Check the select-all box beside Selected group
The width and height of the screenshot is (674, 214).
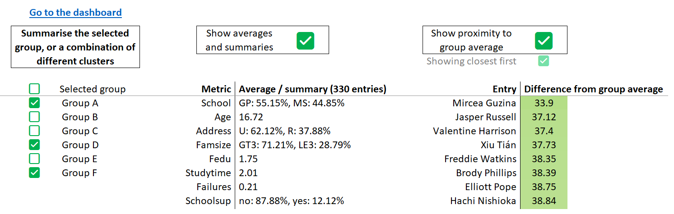(34, 89)
